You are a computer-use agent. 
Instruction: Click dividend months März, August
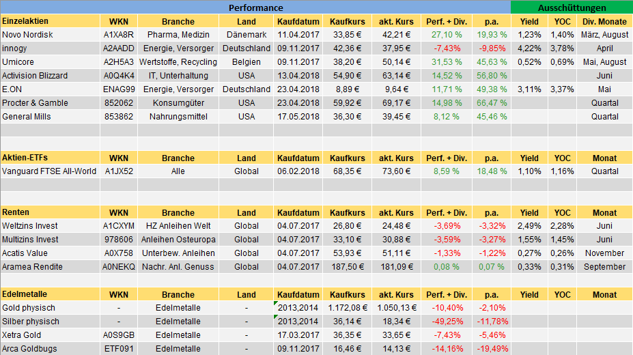pos(605,35)
